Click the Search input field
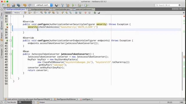The height and width of the screenshot is (104, 186). pyautogui.click(x=168, y=5)
